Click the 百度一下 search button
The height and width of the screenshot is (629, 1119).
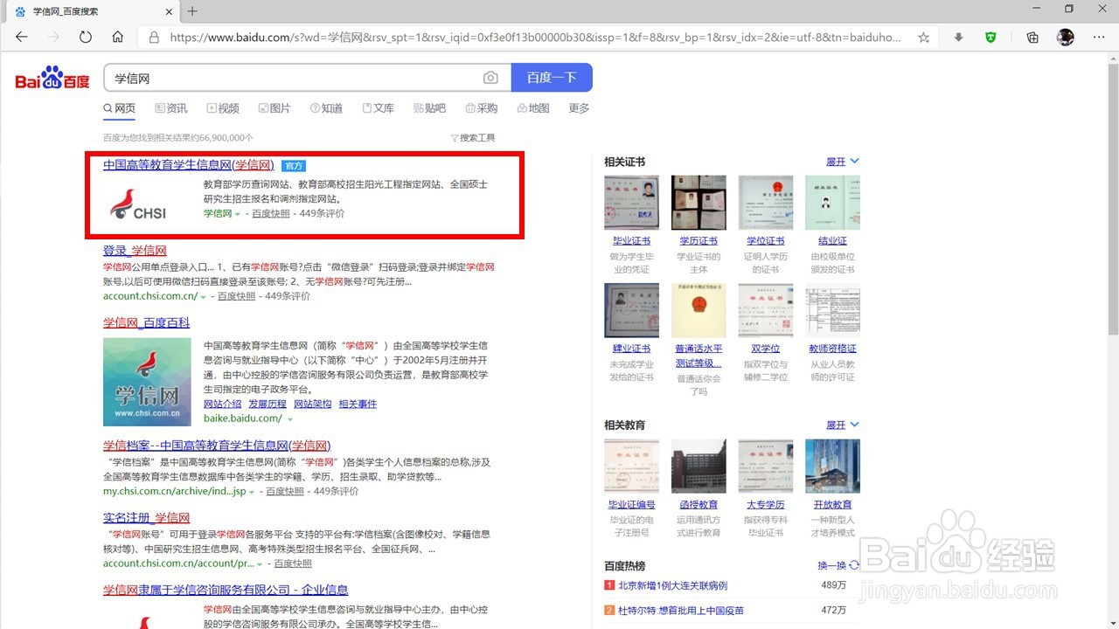point(552,77)
